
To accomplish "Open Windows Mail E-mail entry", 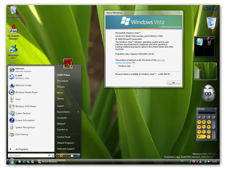I will pyautogui.click(x=31, y=77).
